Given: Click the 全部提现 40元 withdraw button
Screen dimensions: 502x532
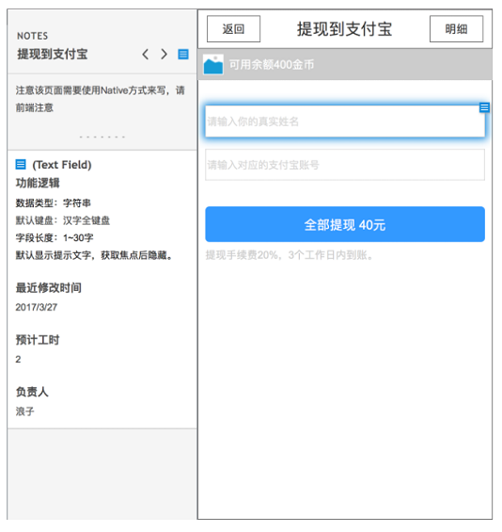Looking at the screenshot, I should click(346, 225).
